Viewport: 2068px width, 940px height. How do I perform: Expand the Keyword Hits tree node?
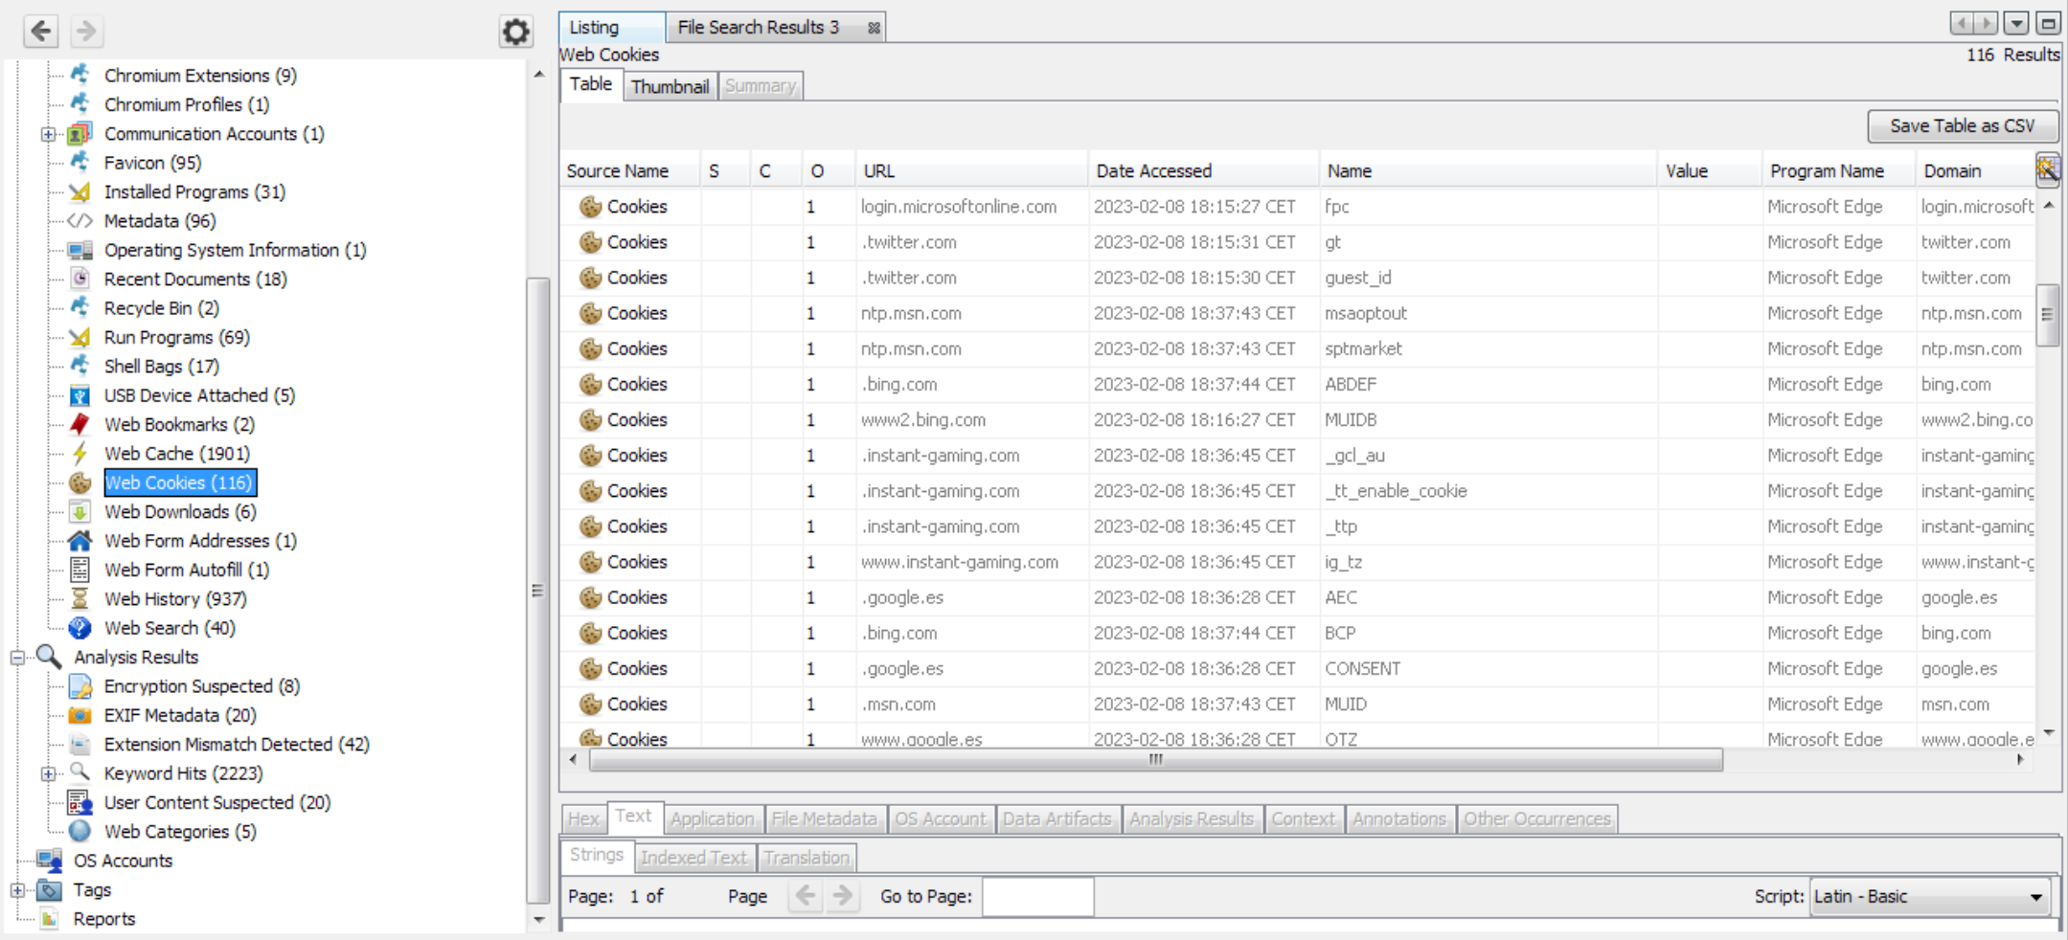tap(48, 773)
